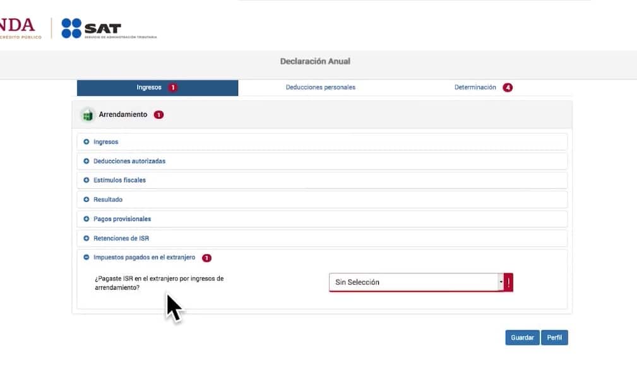The height and width of the screenshot is (382, 637).
Task: Expand the Retenciones de ISR section
Action: 121,239
